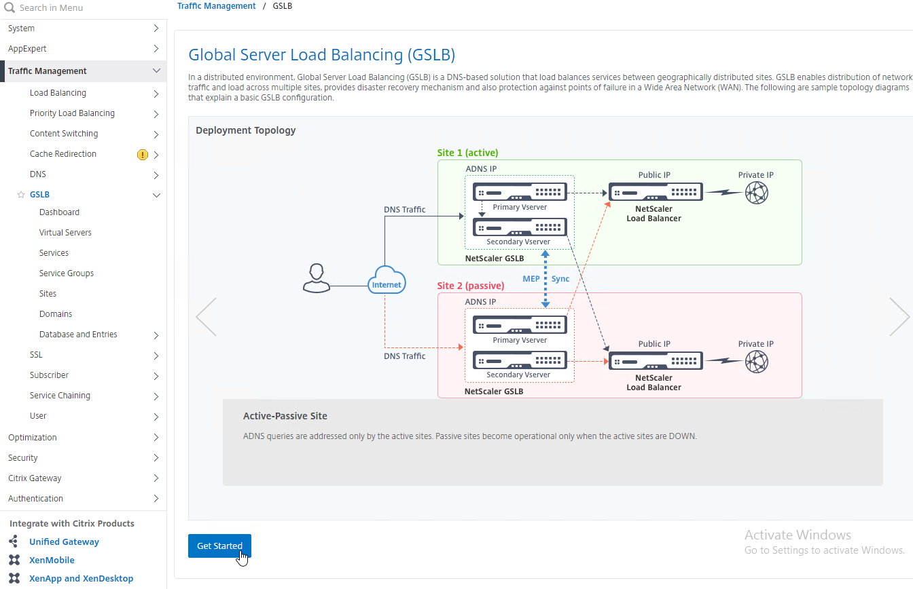The image size is (913, 589).
Task: Click the Search in Menu field
Action: 83,8
